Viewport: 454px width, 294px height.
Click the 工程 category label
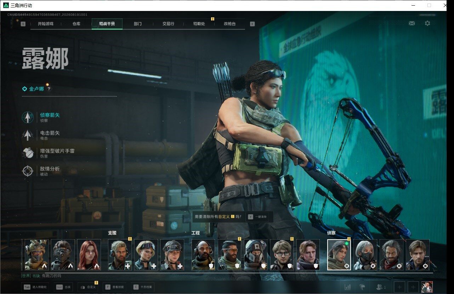pos(196,233)
